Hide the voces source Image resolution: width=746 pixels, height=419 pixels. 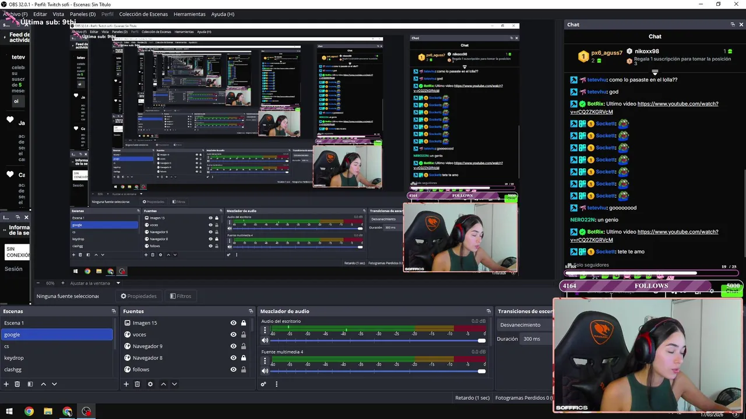tap(233, 335)
